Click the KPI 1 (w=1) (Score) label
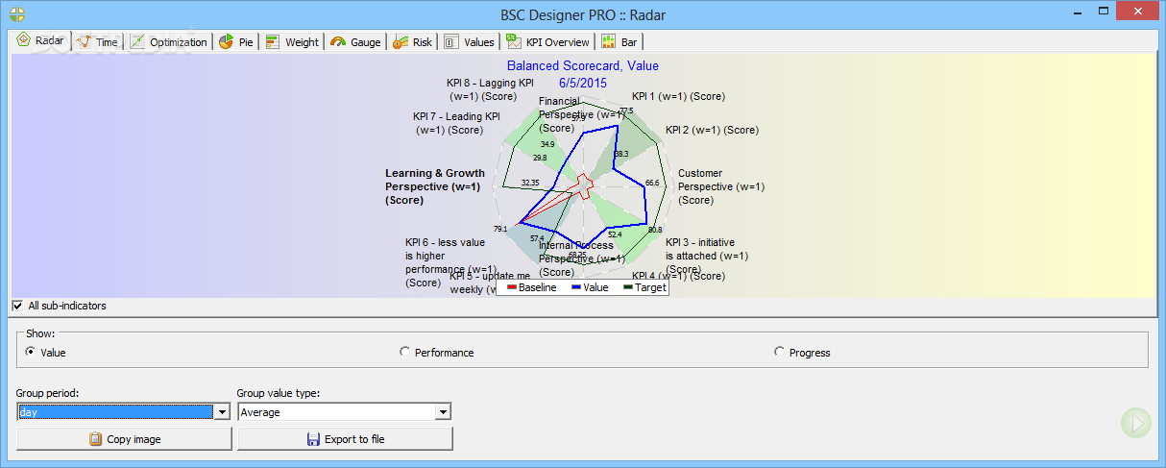1166x468 pixels. (x=678, y=96)
